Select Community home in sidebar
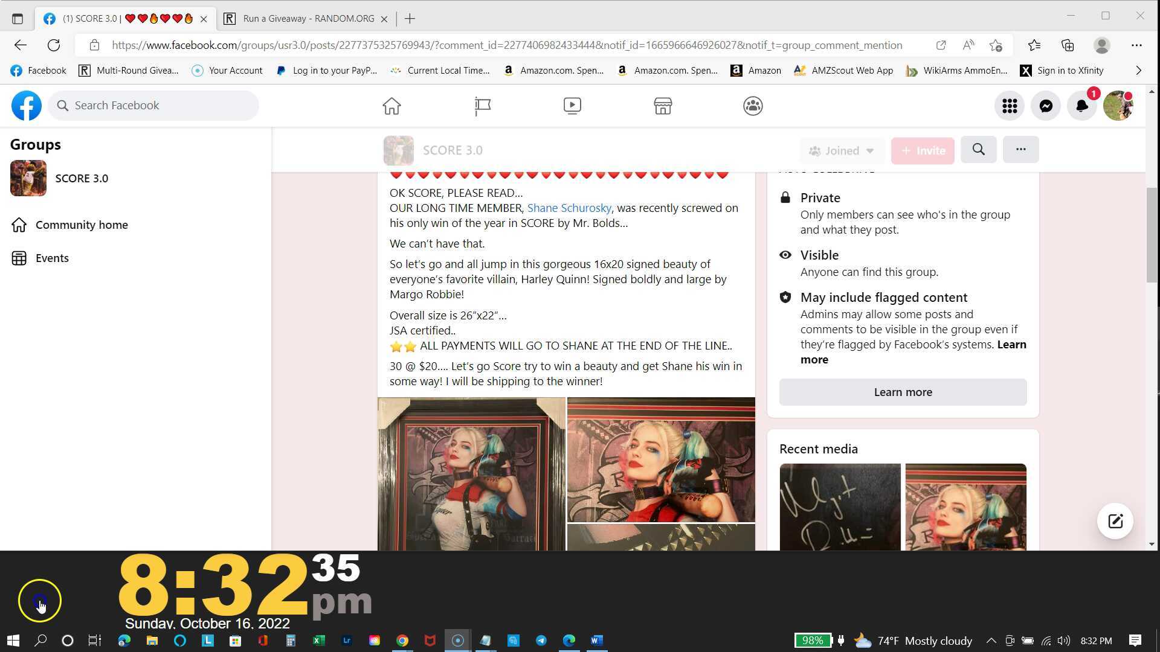The height and width of the screenshot is (652, 1160). [x=82, y=225]
